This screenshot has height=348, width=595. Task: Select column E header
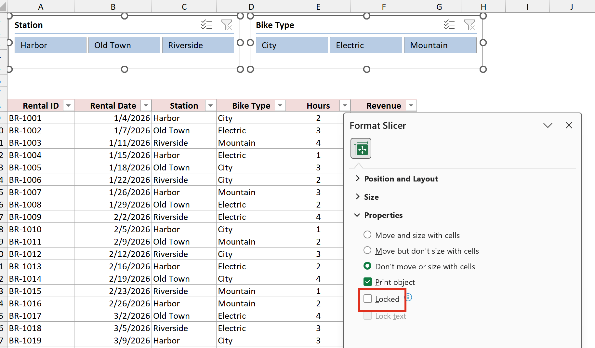[x=318, y=7]
